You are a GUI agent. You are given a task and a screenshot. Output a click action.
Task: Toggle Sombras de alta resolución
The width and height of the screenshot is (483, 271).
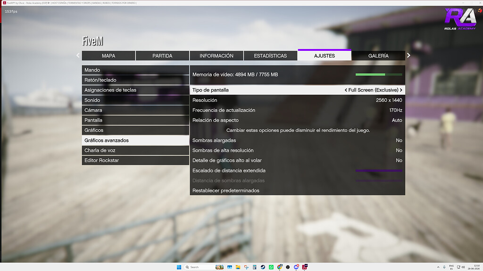point(297,150)
